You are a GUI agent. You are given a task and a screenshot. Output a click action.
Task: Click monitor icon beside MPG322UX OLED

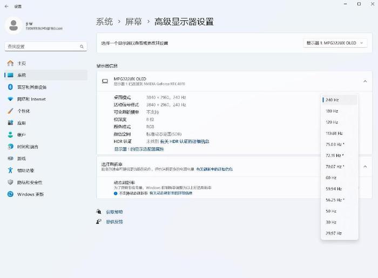tap(105, 81)
